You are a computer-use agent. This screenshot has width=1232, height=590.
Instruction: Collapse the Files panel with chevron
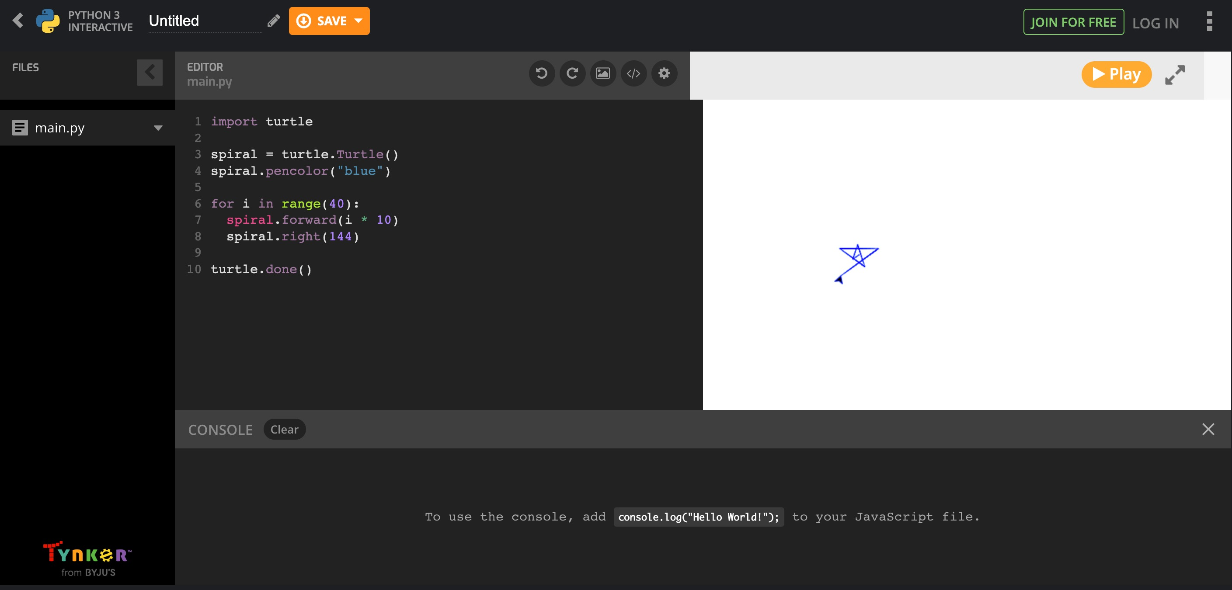pyautogui.click(x=150, y=73)
